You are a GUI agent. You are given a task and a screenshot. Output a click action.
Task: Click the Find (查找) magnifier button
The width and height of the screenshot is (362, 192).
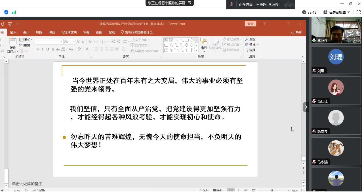(x=250, y=39)
